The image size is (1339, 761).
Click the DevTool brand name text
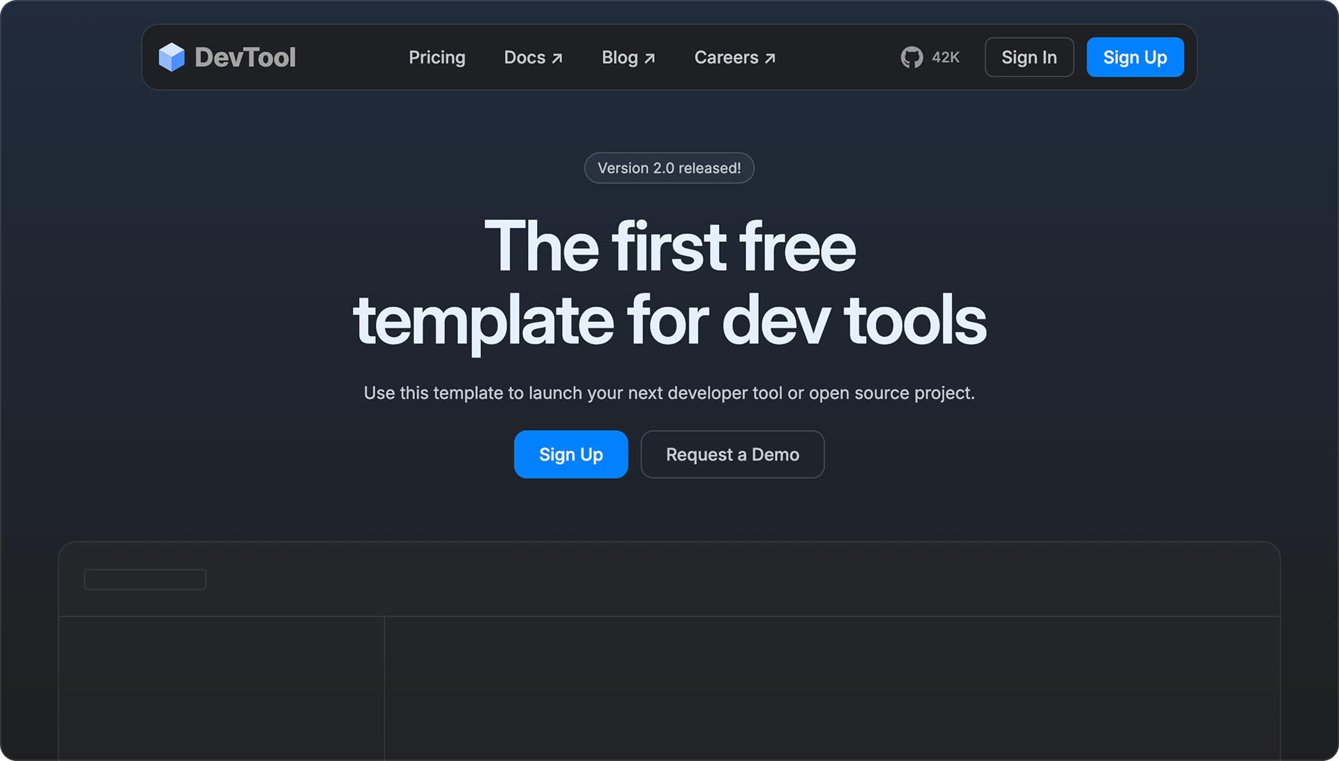coord(245,57)
